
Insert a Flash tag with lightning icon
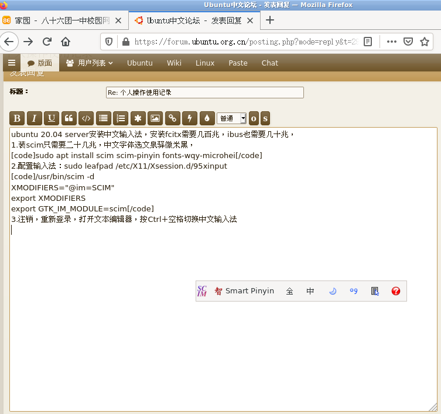click(190, 118)
